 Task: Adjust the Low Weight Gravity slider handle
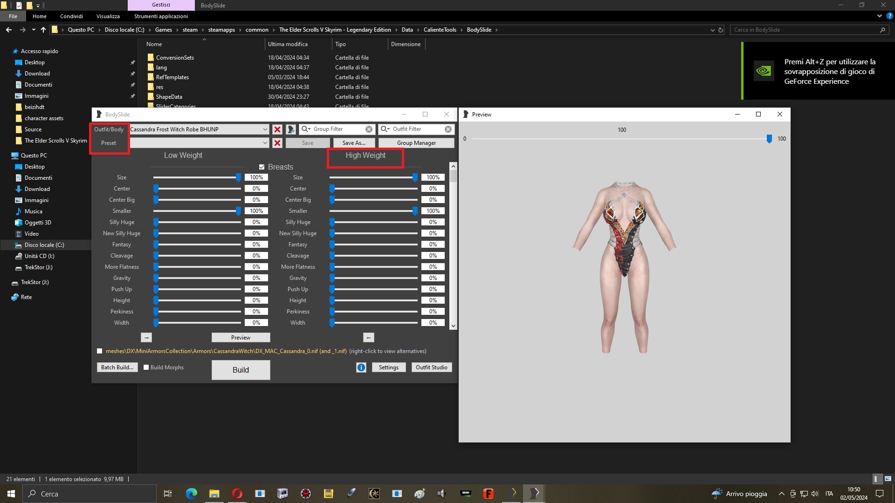coord(156,278)
